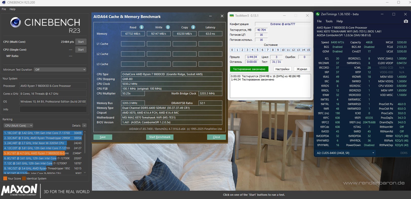Screen dimensions: 411x199
Task: Minimize the AIDA64 Cache & Memory Benchmark window
Action: click(210, 16)
